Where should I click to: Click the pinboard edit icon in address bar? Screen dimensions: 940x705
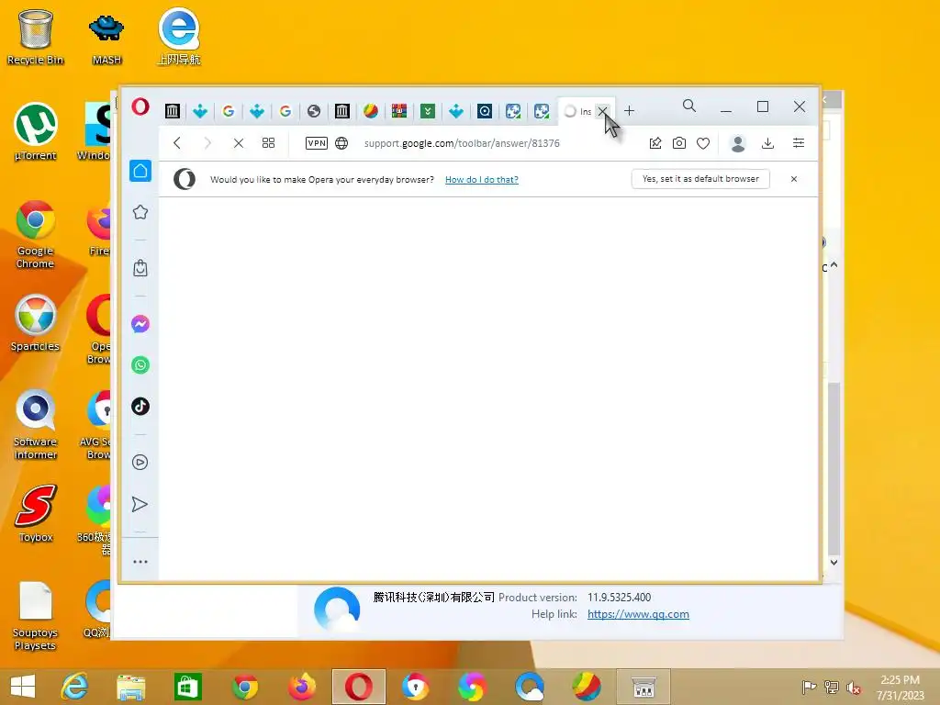pos(655,142)
